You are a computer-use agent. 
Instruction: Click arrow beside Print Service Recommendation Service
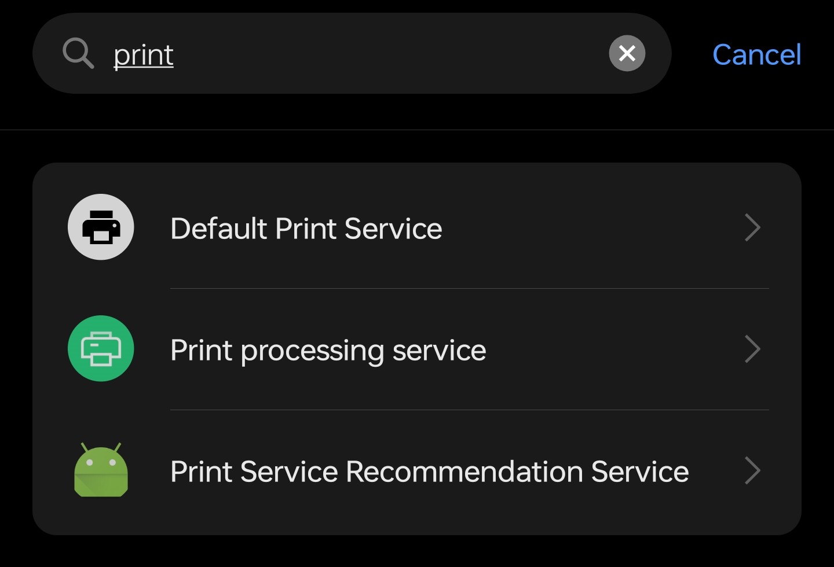click(752, 470)
